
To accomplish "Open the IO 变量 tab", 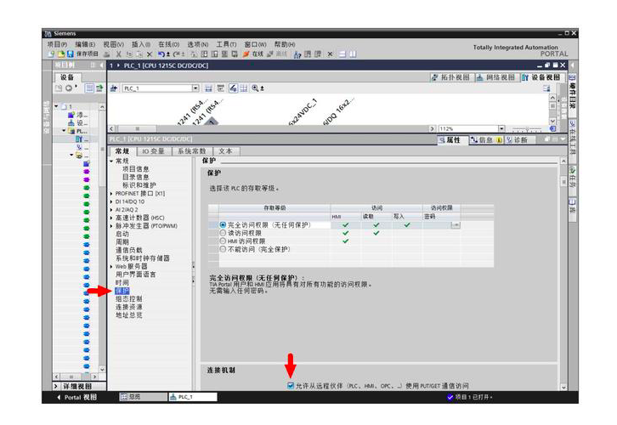I will pos(154,151).
